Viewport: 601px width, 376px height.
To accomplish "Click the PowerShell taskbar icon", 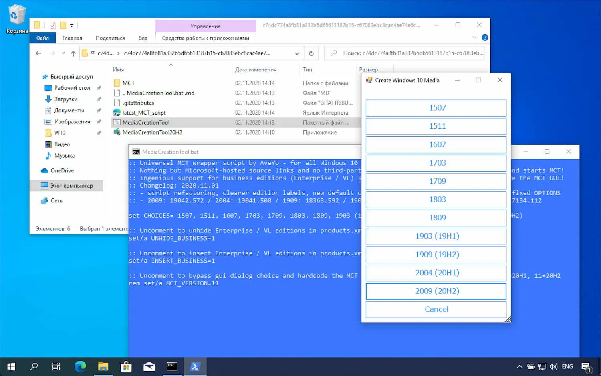I will click(x=195, y=366).
